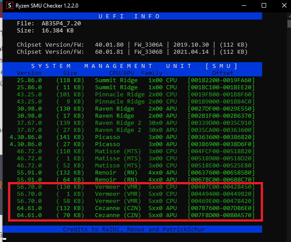291x242 pixels.
Task: Click the Size column header
Action: pos(70,73)
